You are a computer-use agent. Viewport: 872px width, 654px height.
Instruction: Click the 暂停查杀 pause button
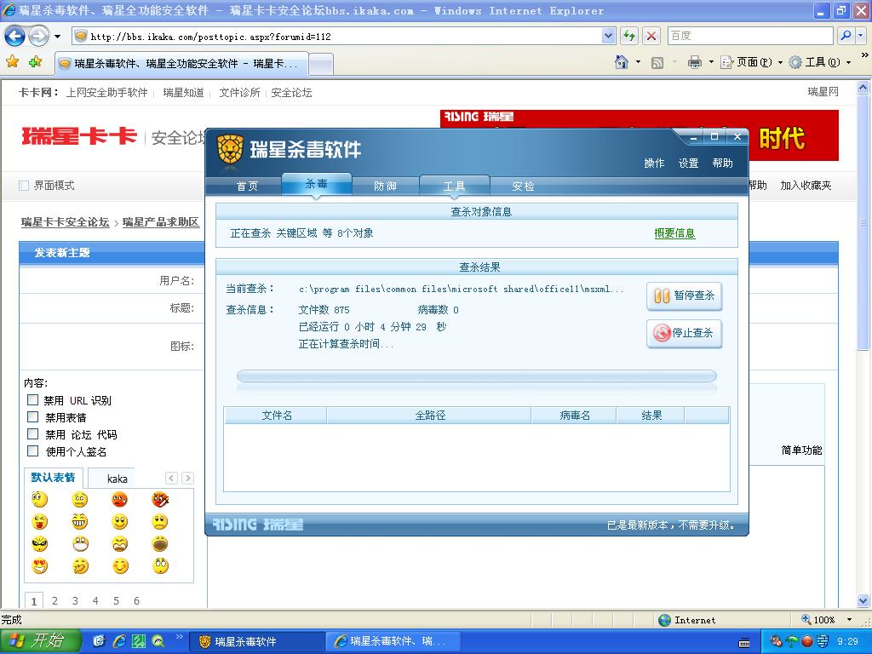click(684, 295)
